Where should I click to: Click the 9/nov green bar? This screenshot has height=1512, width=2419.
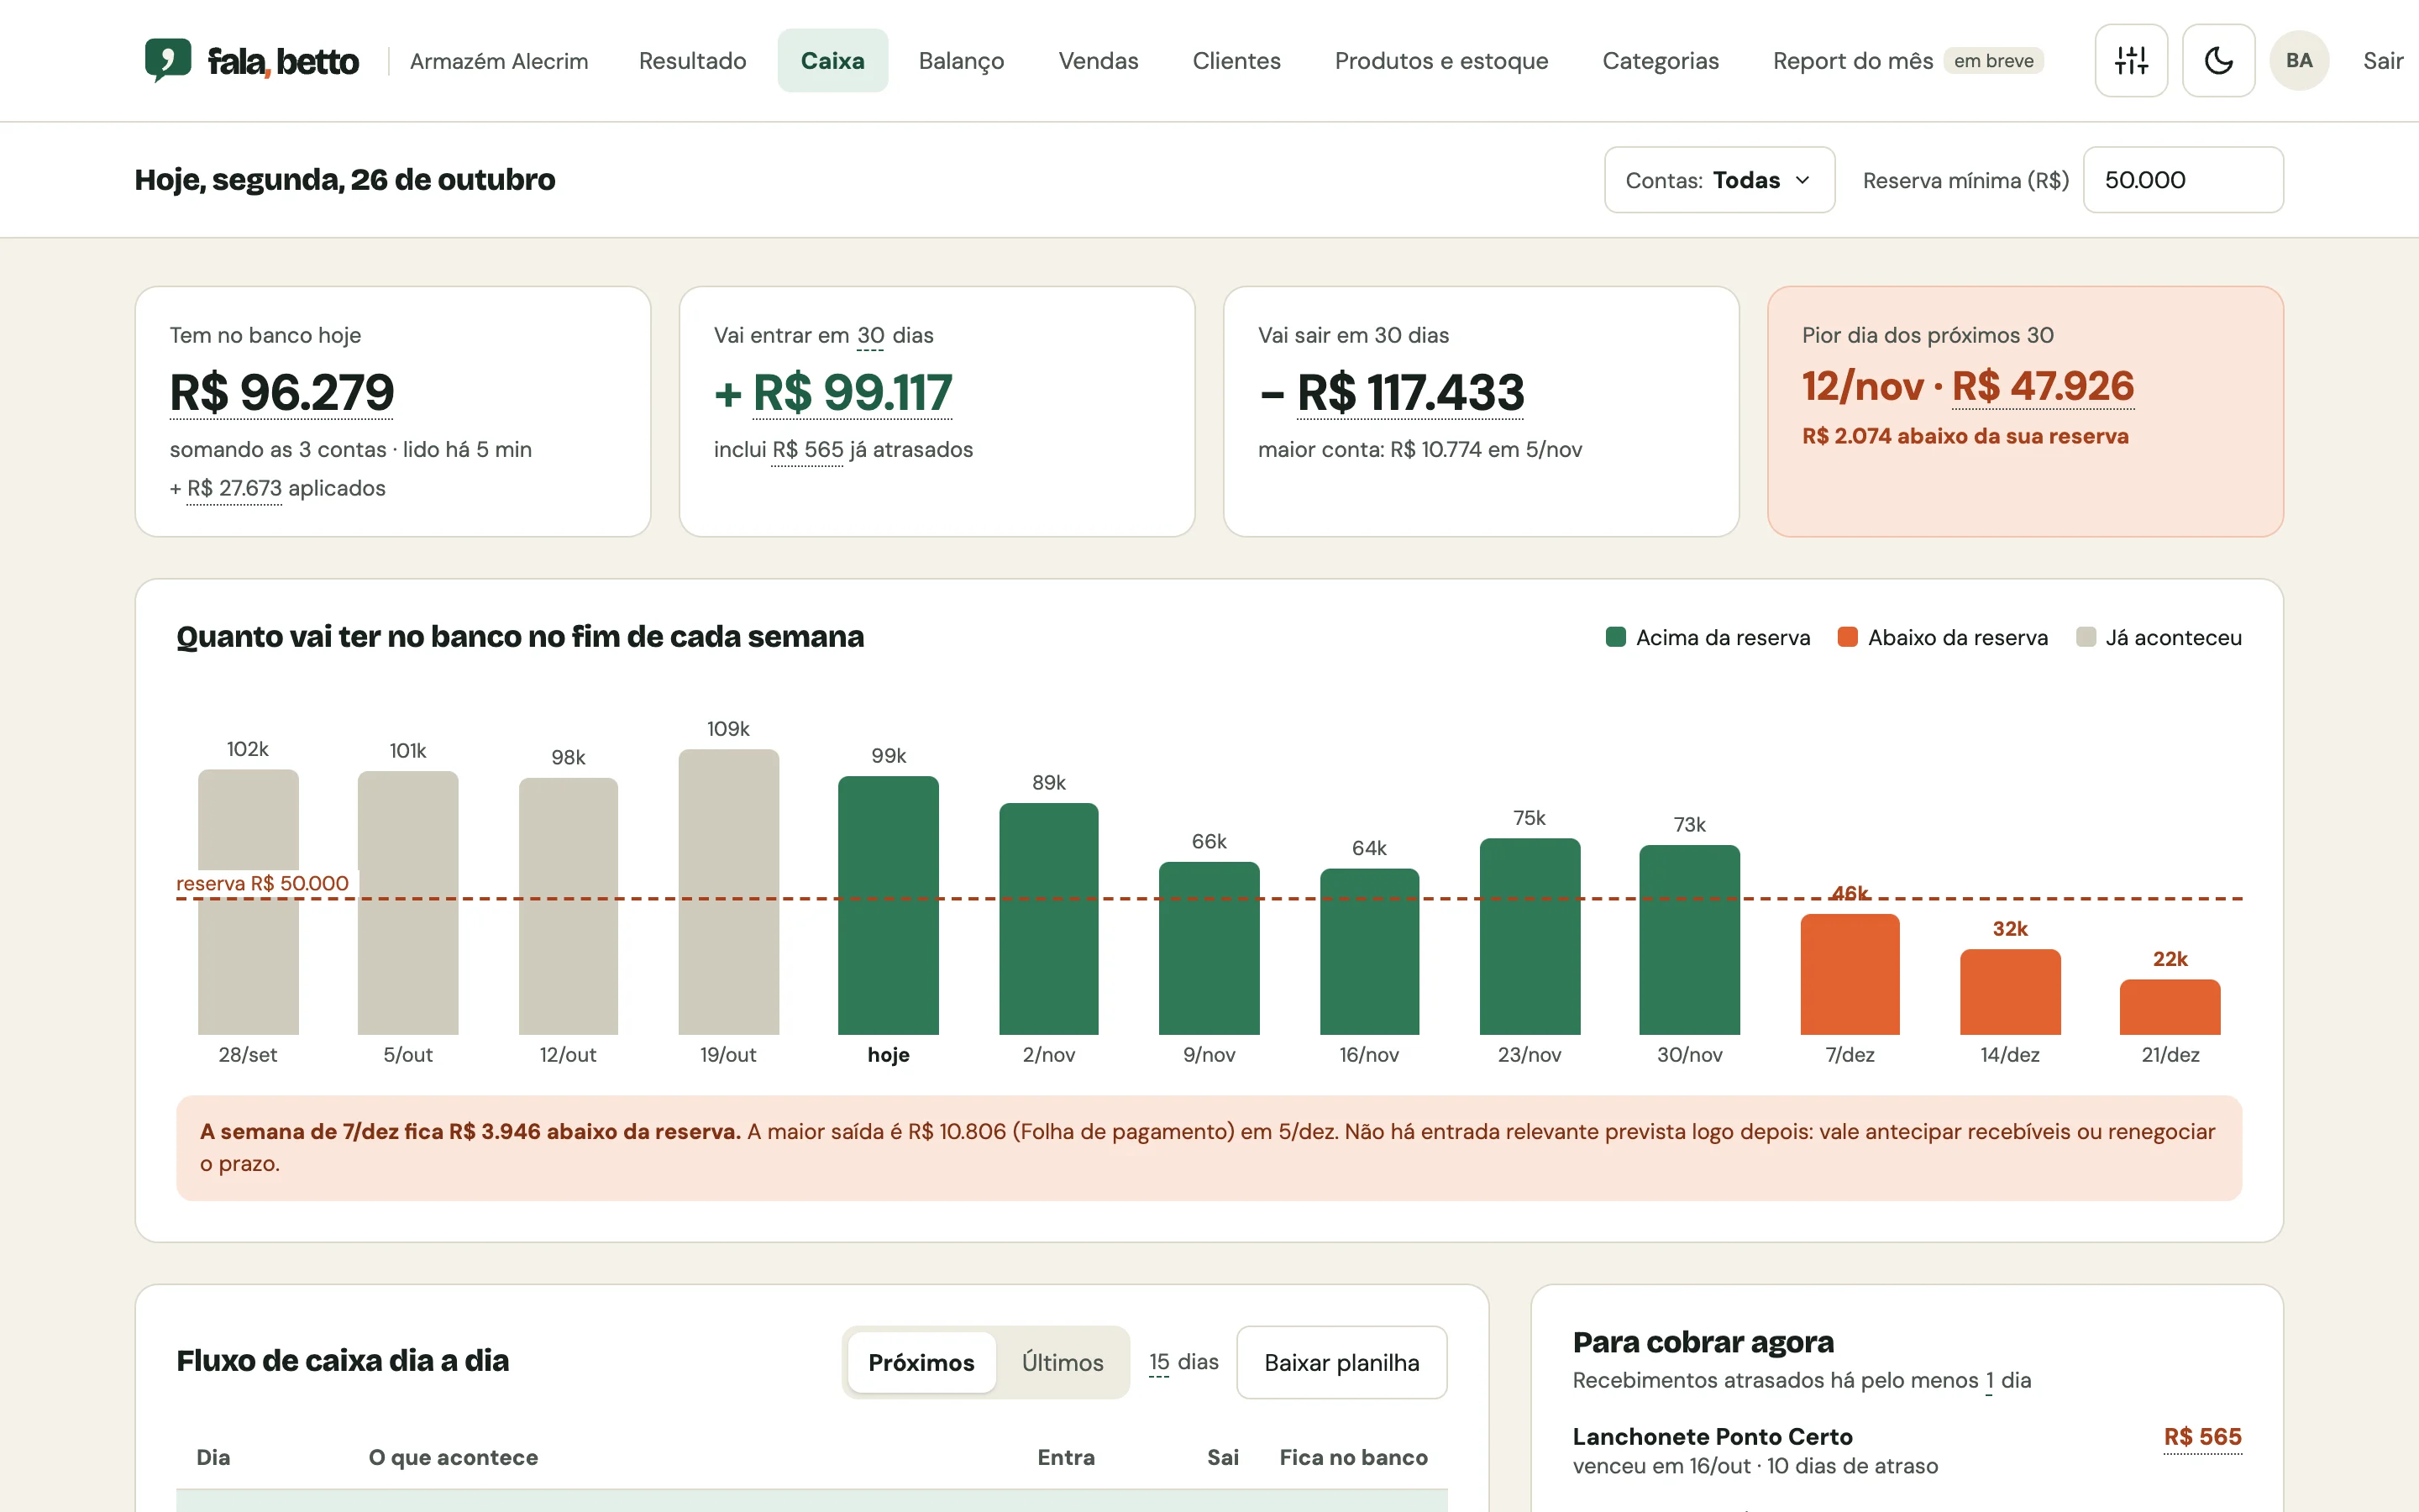pyautogui.click(x=1209, y=948)
